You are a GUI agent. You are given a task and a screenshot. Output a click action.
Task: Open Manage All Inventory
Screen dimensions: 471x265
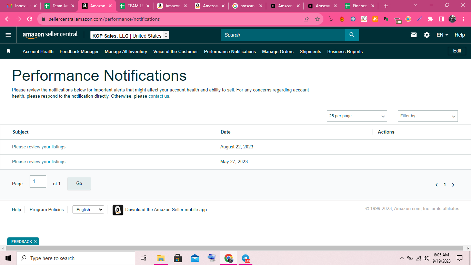[x=126, y=51]
